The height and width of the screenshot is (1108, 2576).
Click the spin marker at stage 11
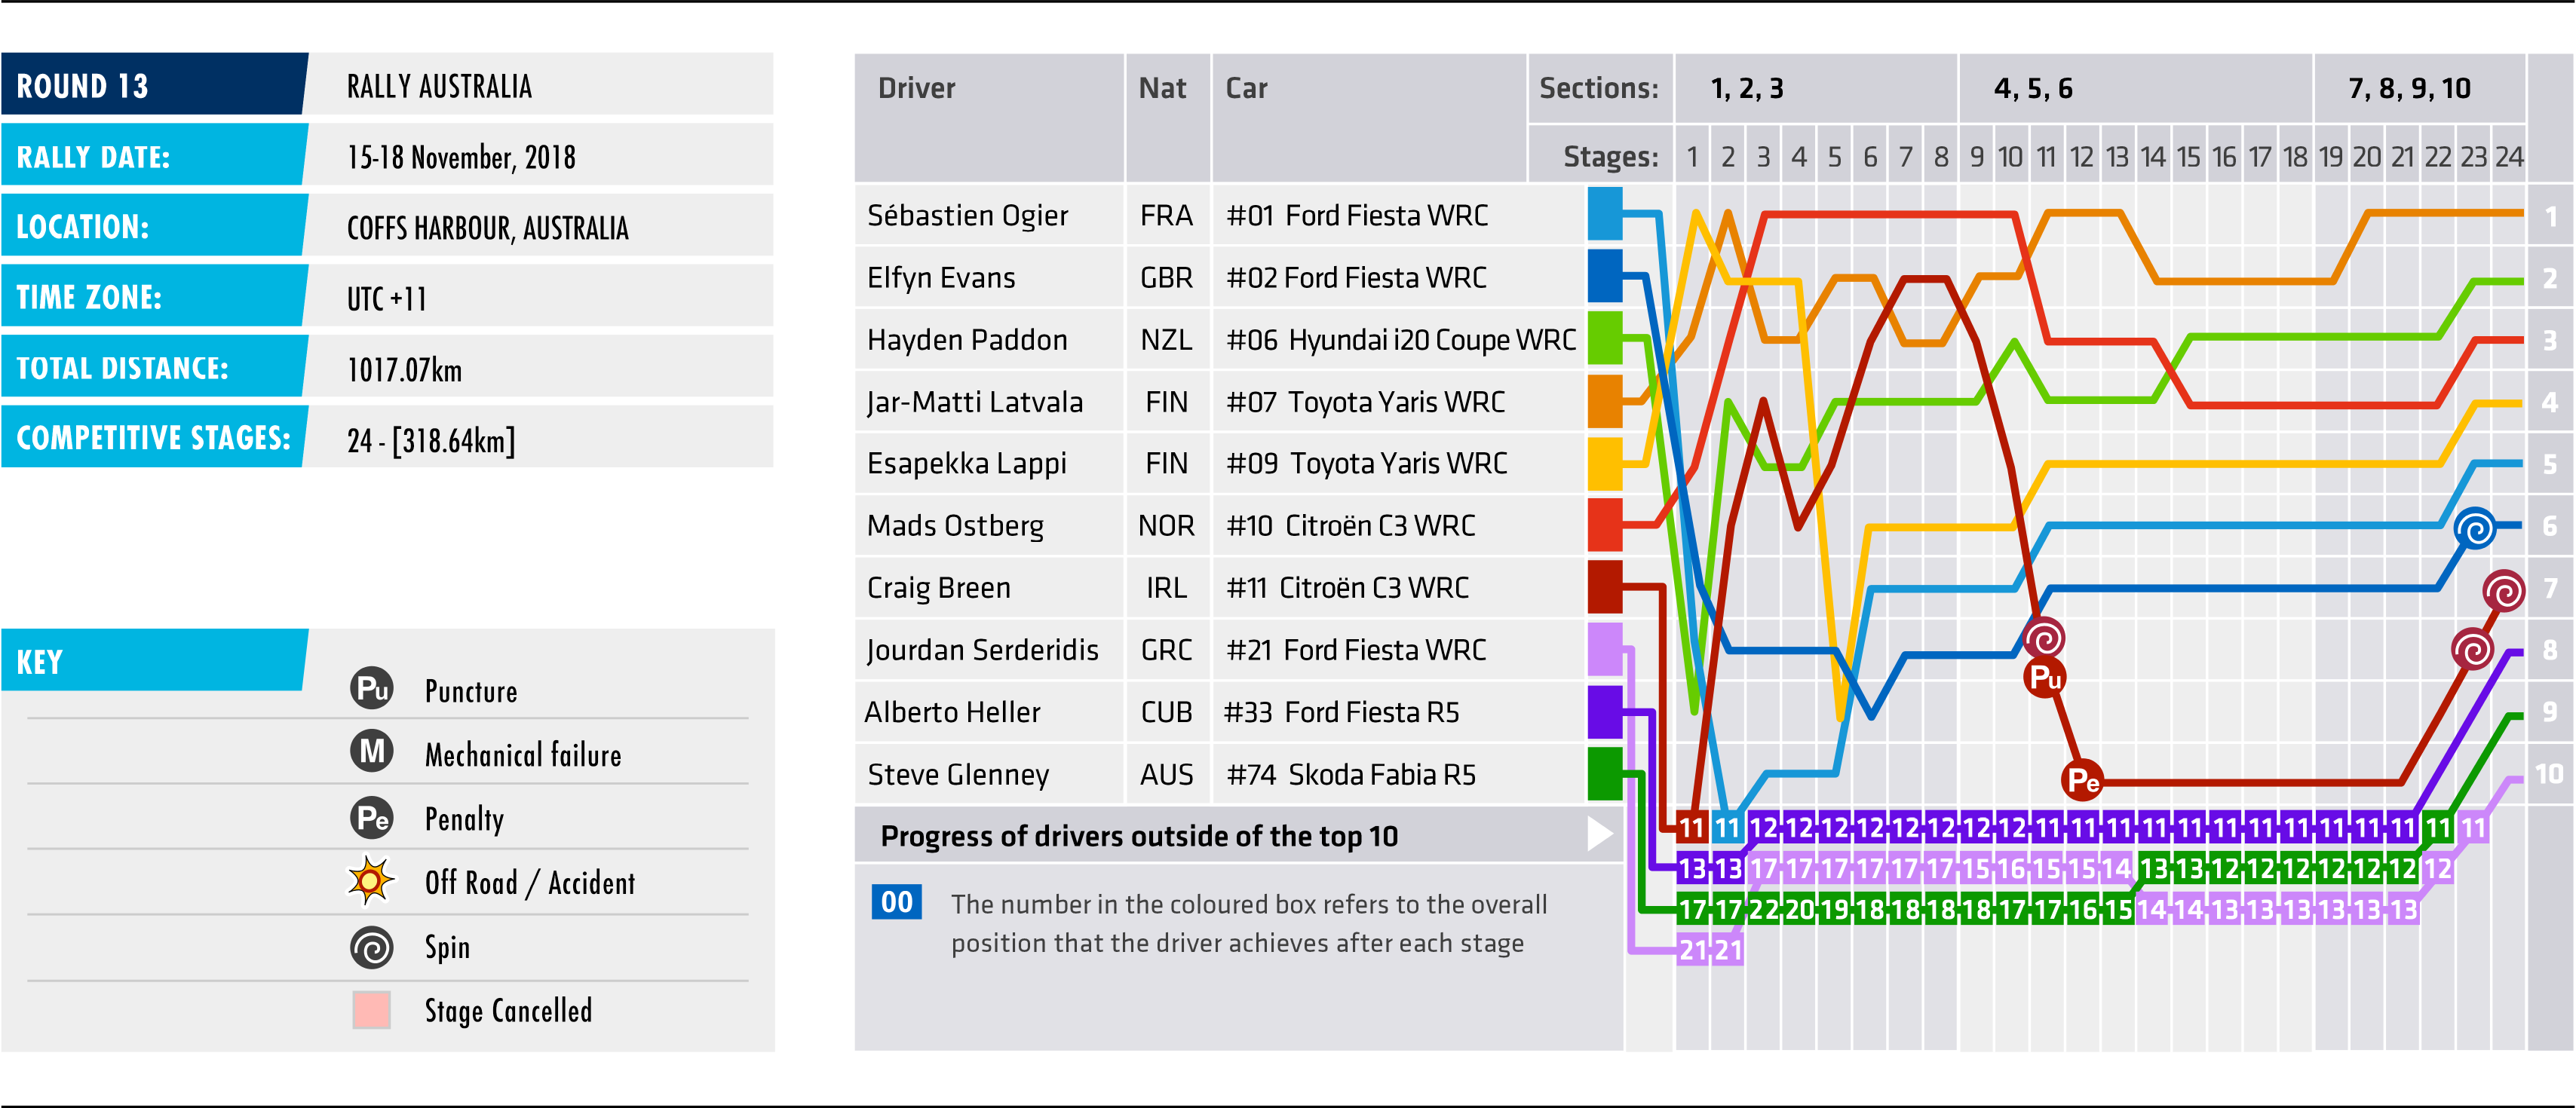[2044, 638]
